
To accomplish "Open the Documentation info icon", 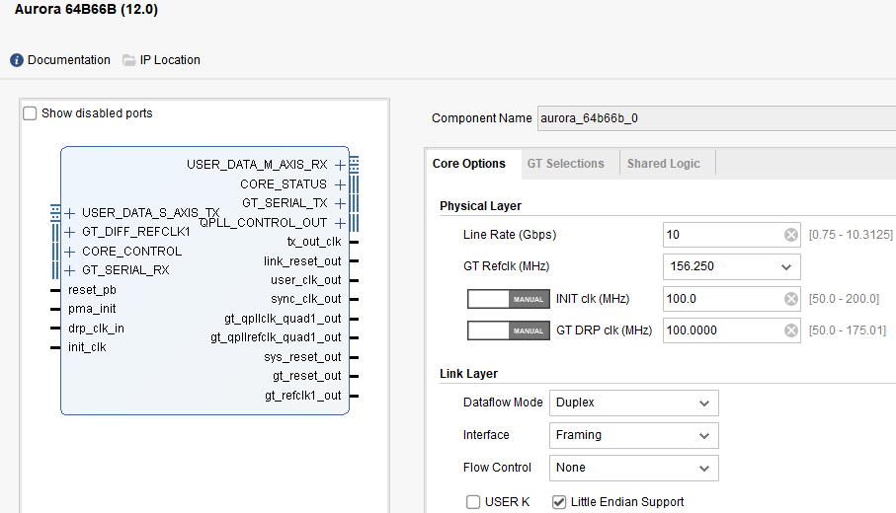I will click(17, 60).
